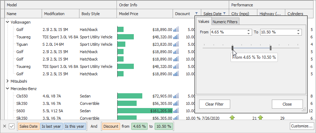Image resolution: width=316 pixels, height=133 pixels.
Task: Click the signal bars icon in S600 row
Action: (176, 111)
